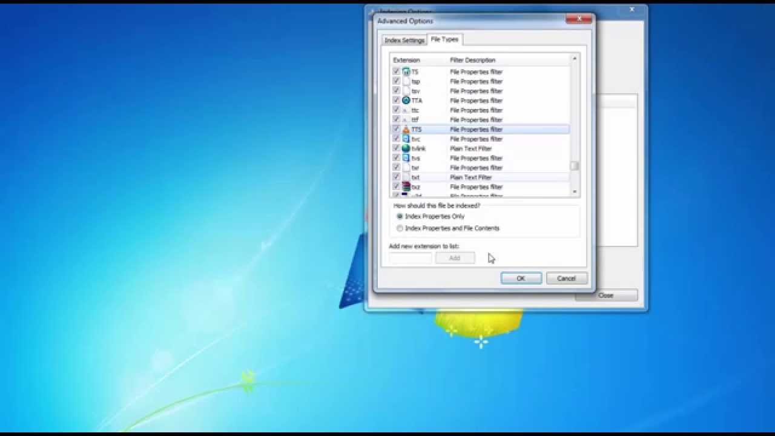This screenshot has width=775, height=436.
Task: Select the TTA extension name
Action: coord(417,101)
